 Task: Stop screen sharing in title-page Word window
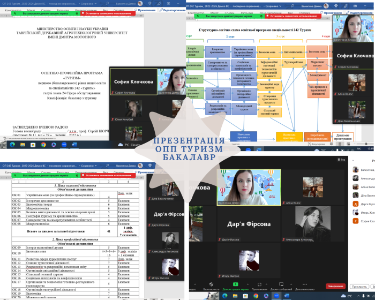pos(108,13)
